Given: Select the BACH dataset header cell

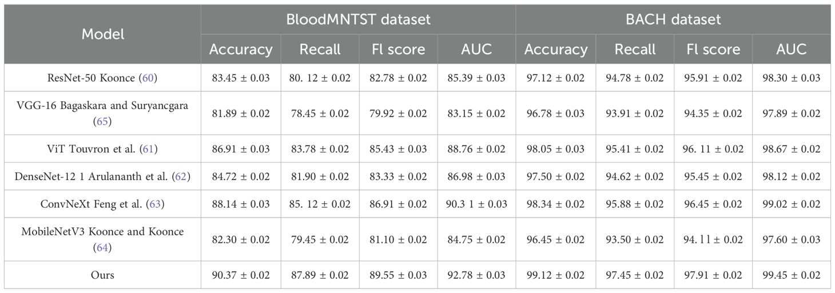Looking at the screenshot, I should coord(672,19).
